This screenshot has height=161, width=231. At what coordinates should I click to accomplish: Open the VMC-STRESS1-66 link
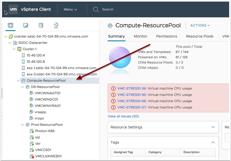click(132, 101)
